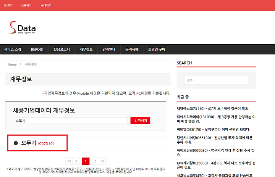Click the Home breadcrumb link
This screenshot has height=177, width=275.
[12, 64]
